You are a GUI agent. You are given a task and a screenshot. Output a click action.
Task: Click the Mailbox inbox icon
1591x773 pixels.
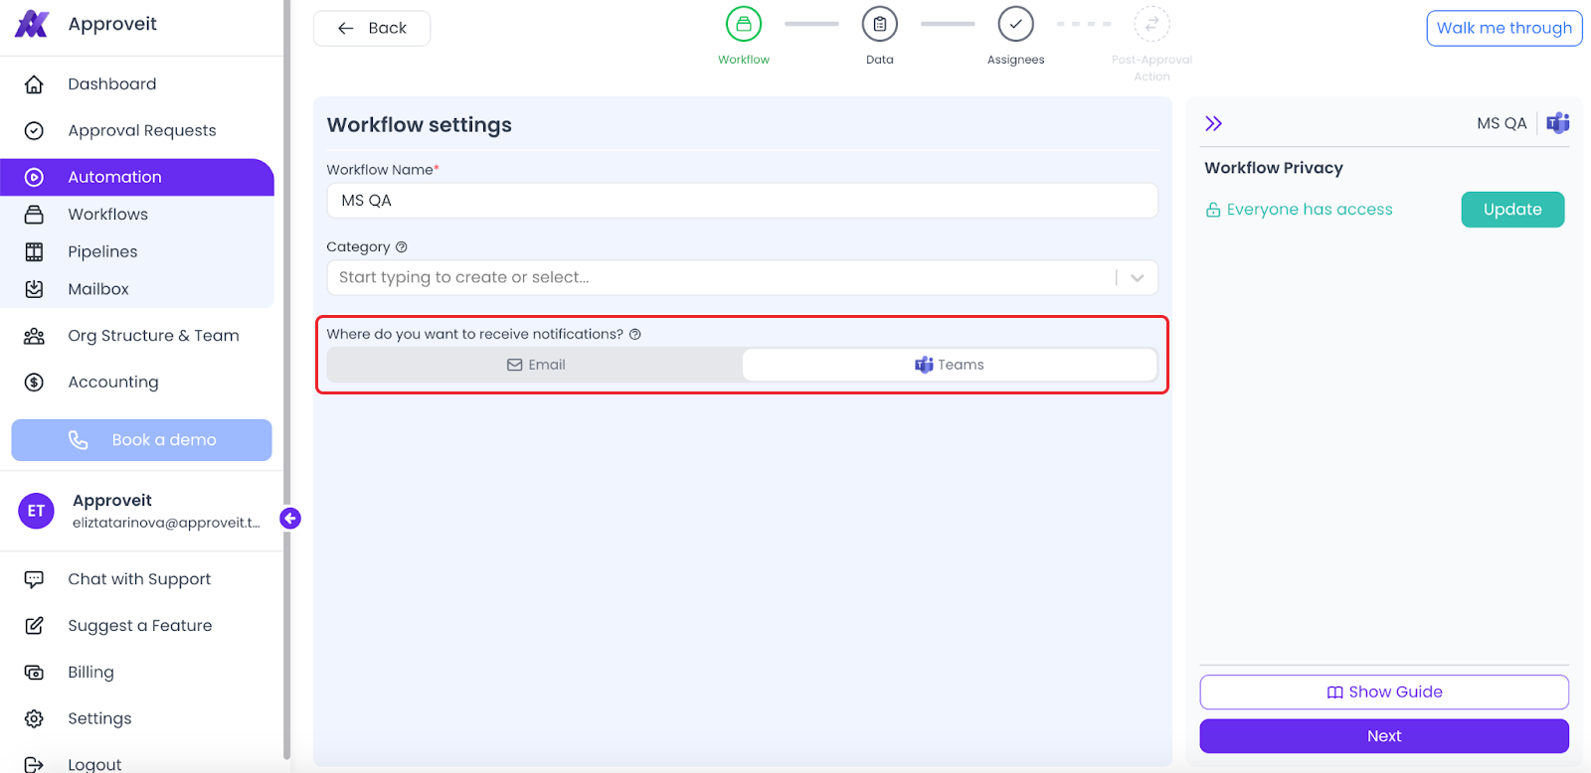(34, 289)
